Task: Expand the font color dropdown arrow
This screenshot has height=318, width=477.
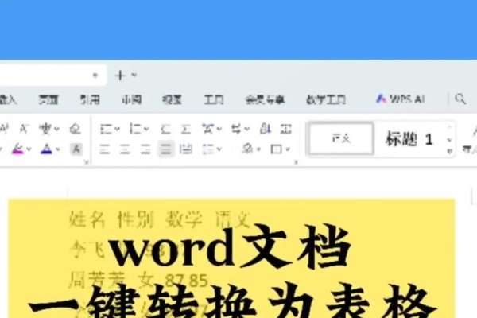Action: pos(57,149)
